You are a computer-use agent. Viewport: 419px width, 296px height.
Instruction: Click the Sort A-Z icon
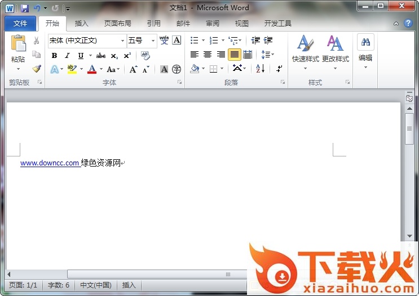pyautogui.click(x=260, y=69)
